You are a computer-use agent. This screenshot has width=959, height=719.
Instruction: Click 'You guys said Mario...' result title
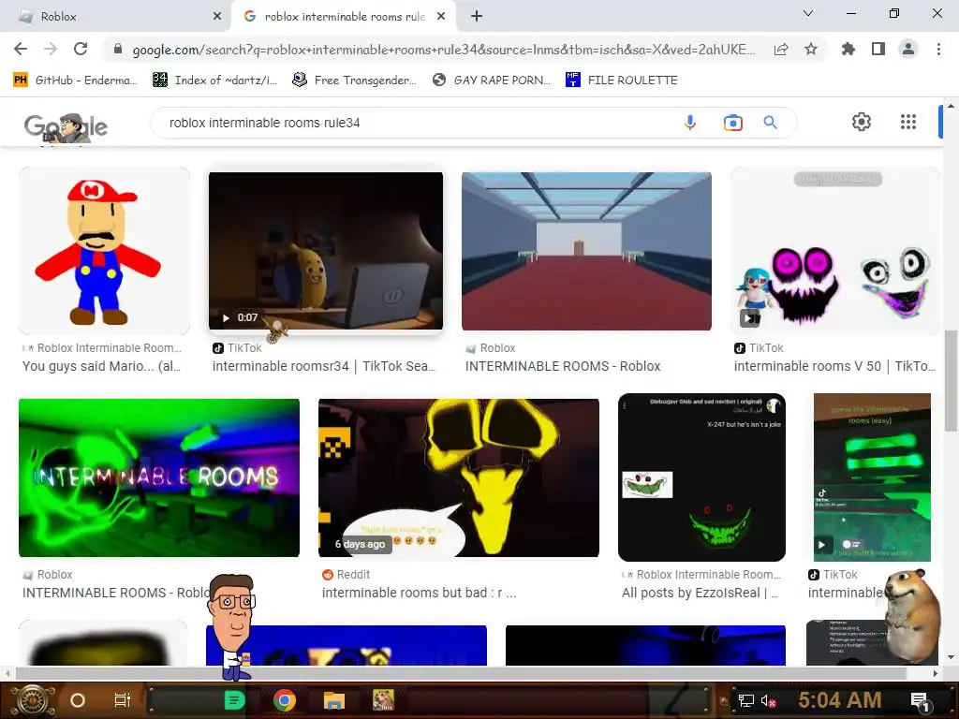(101, 366)
